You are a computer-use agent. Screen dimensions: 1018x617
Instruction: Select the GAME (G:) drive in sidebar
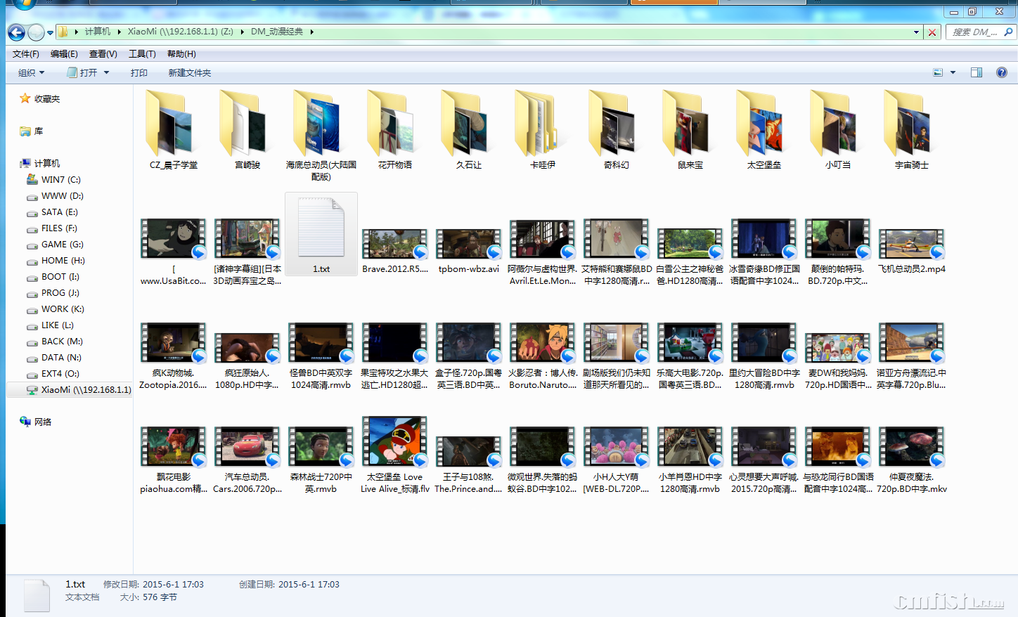click(x=62, y=245)
